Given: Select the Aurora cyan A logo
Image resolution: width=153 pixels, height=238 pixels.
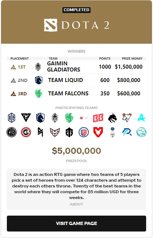Looking at the screenshot, I should point(141,118).
